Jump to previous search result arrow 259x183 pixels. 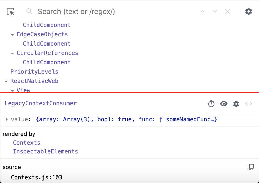click(x=203, y=11)
